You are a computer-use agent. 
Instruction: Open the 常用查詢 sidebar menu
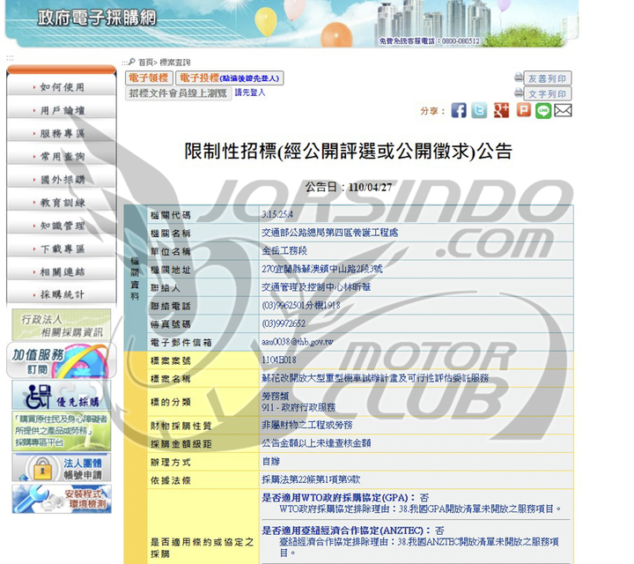[62, 157]
